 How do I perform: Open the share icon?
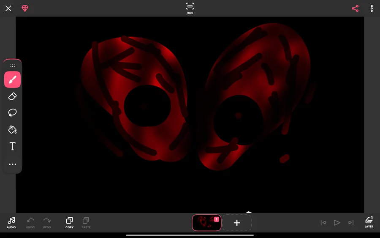click(x=355, y=8)
